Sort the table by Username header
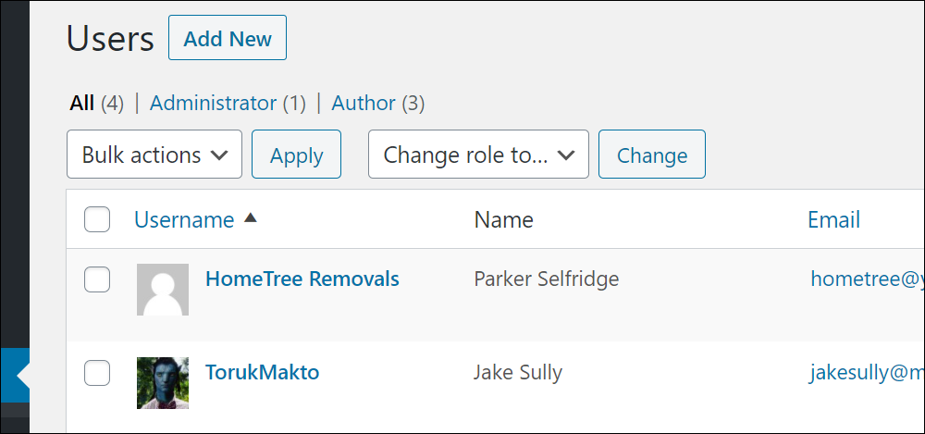This screenshot has width=925, height=434. point(184,219)
